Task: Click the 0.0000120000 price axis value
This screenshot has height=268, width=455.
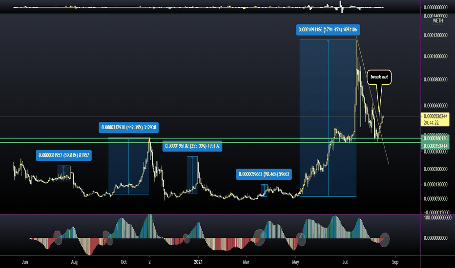Action: click(x=435, y=184)
